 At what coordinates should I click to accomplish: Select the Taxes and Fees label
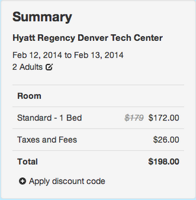coord(47,140)
